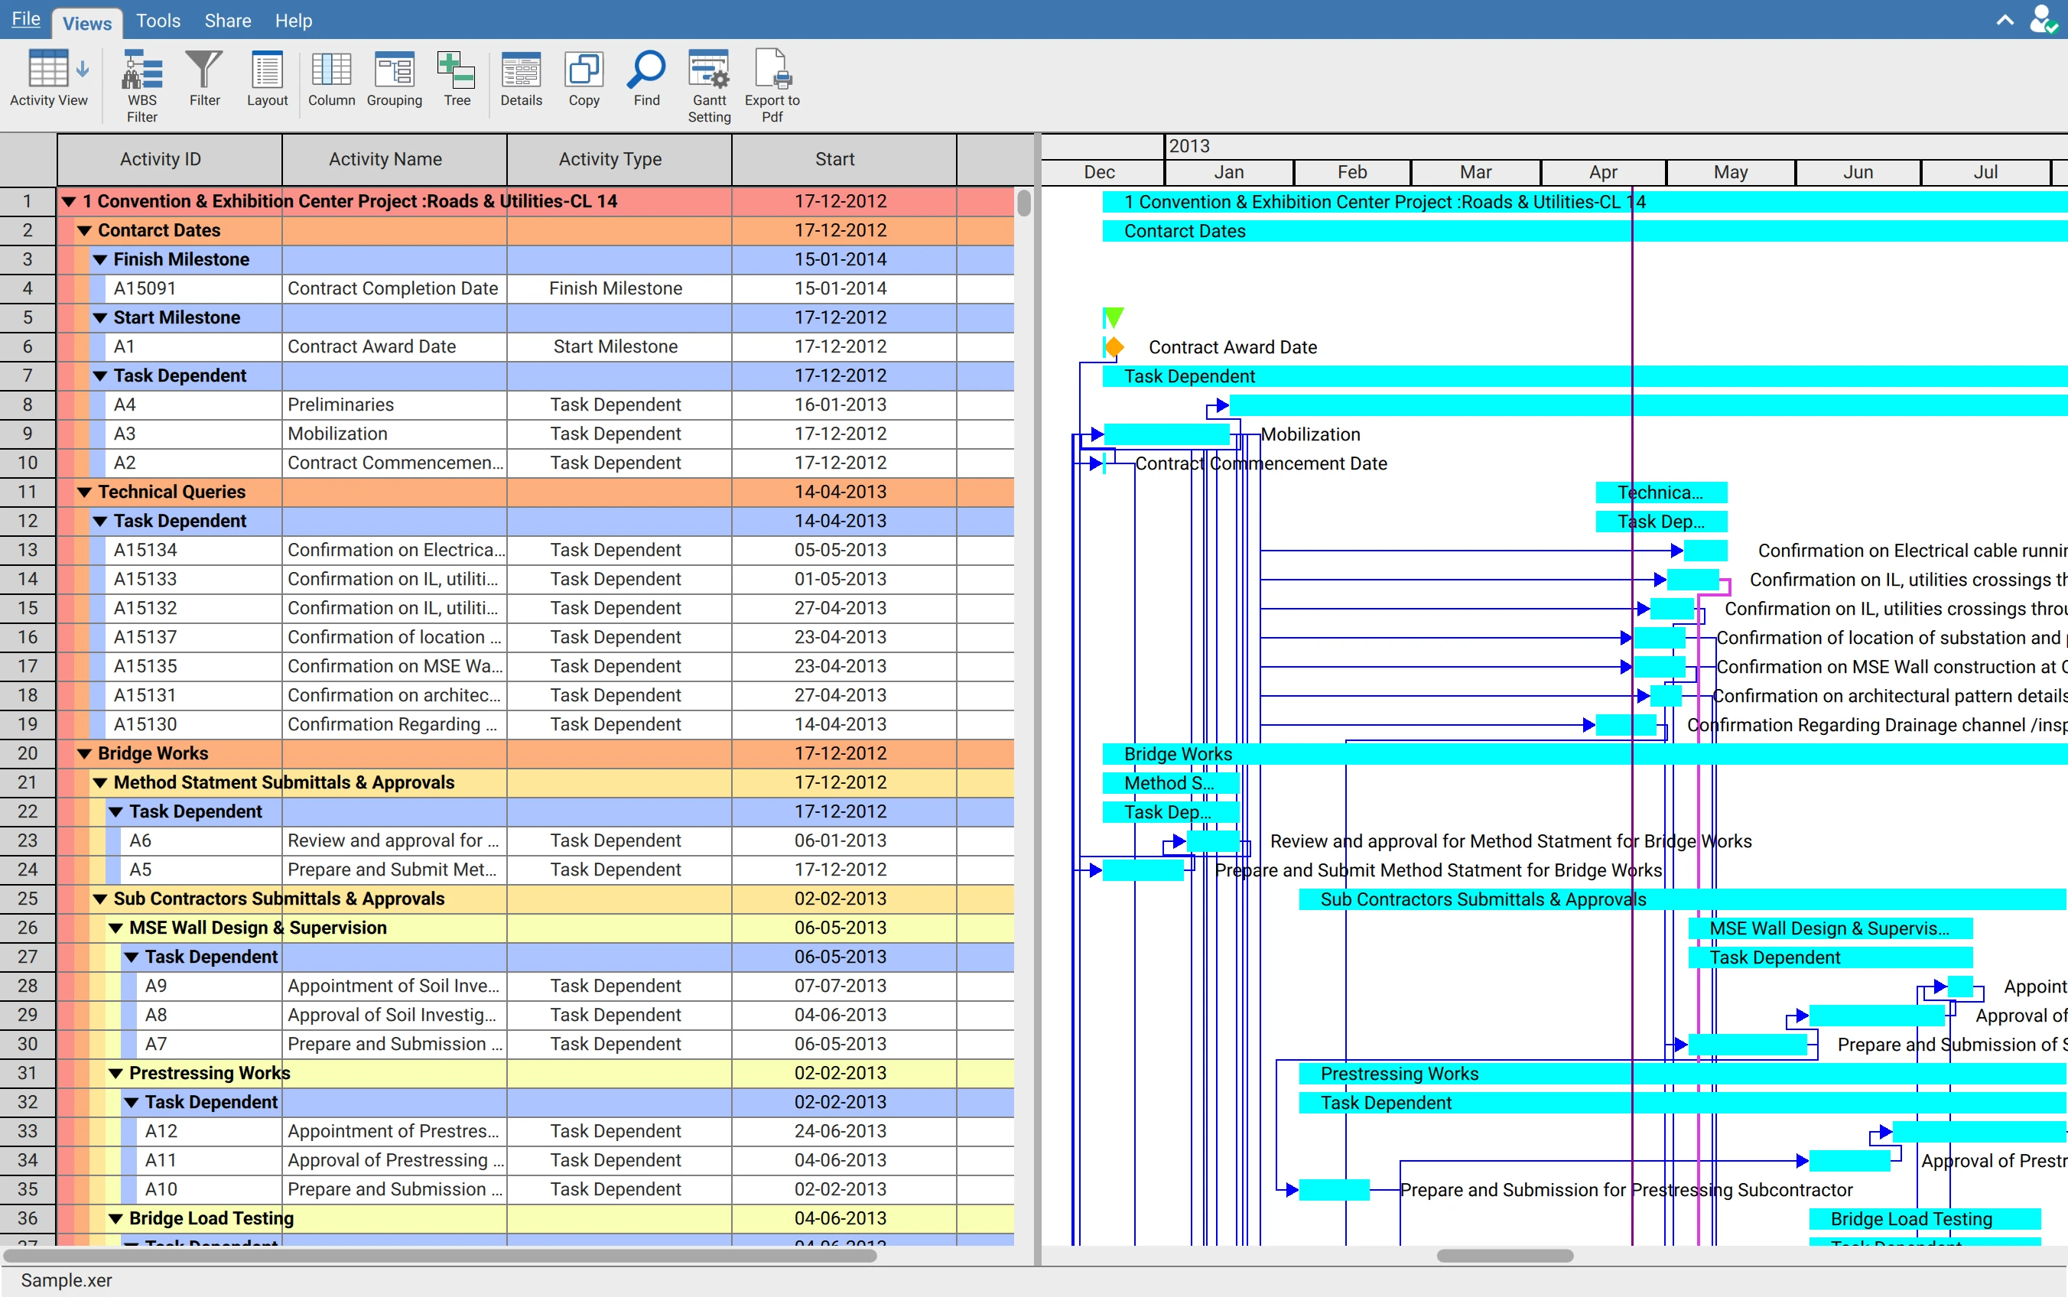Click the Activity Type column header

(x=619, y=160)
